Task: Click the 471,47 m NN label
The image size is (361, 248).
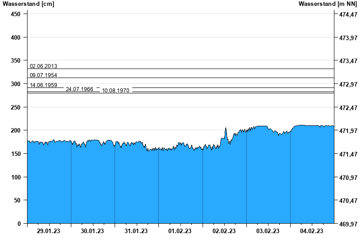Action: 348,154
